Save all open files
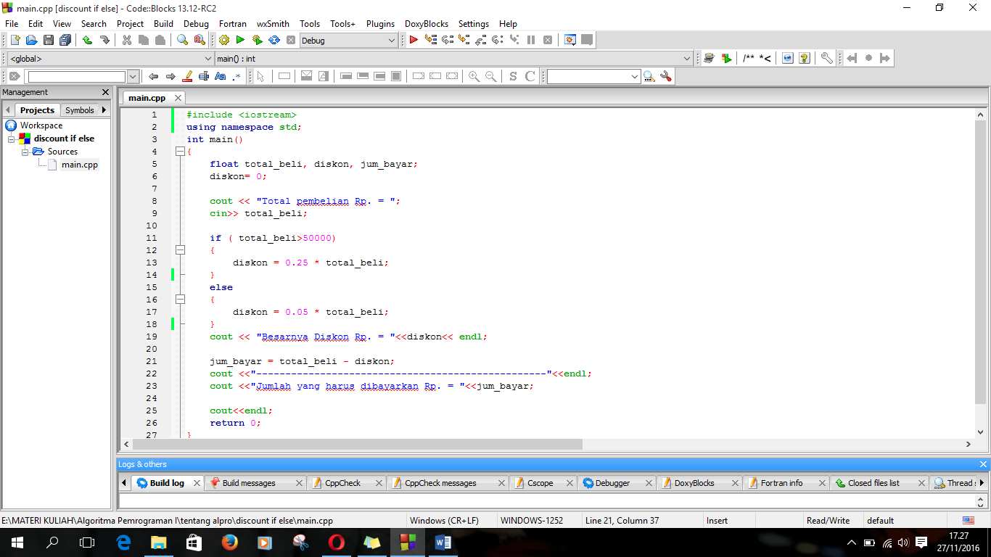This screenshot has height=557, width=991. pos(64,40)
